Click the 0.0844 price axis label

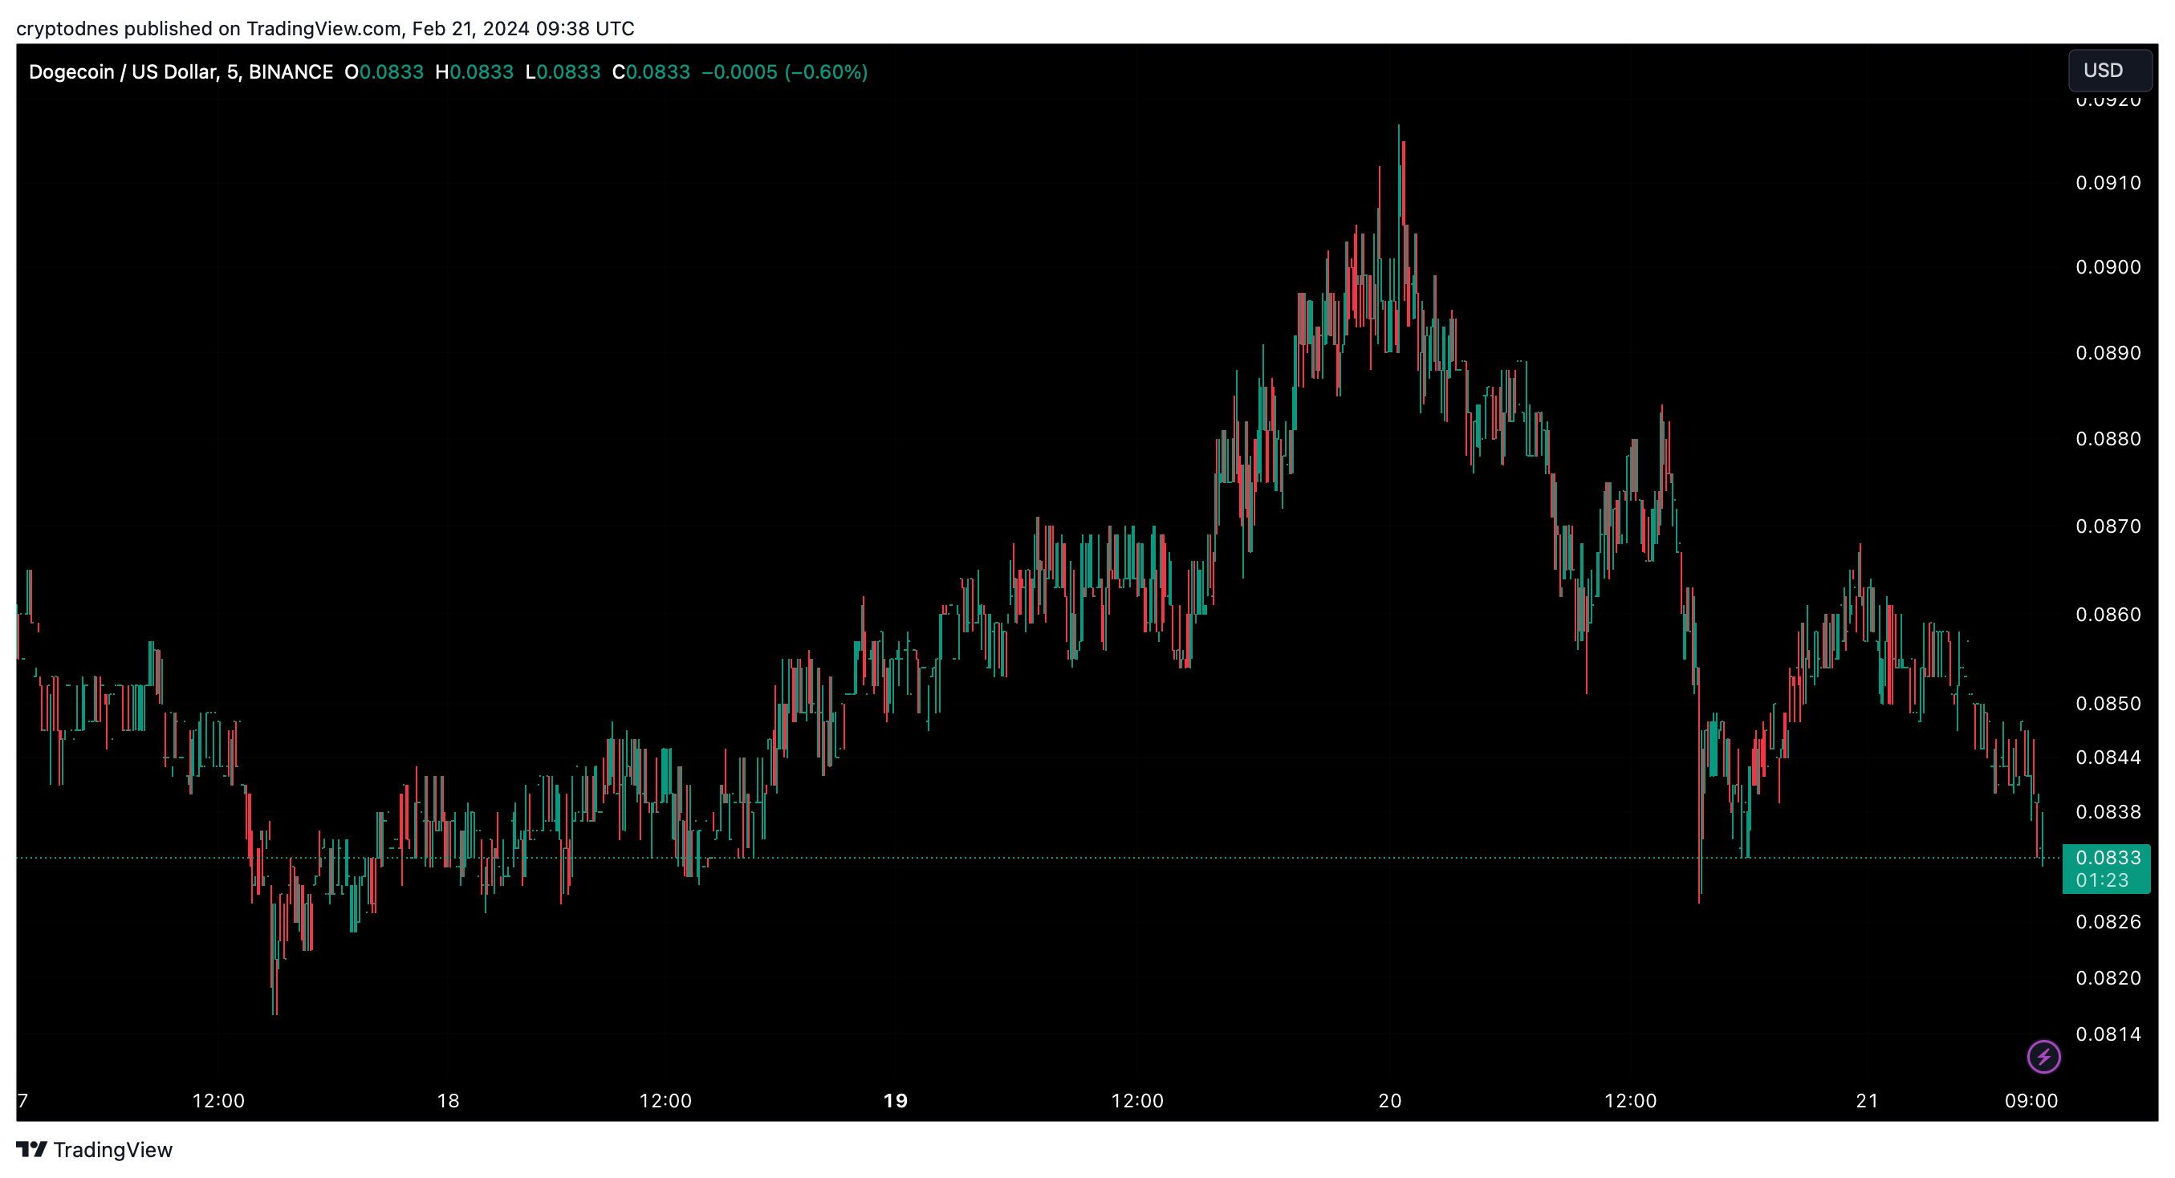(2108, 757)
